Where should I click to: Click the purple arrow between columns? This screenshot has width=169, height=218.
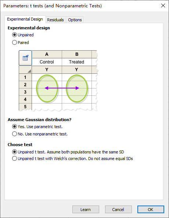[x=62, y=88]
